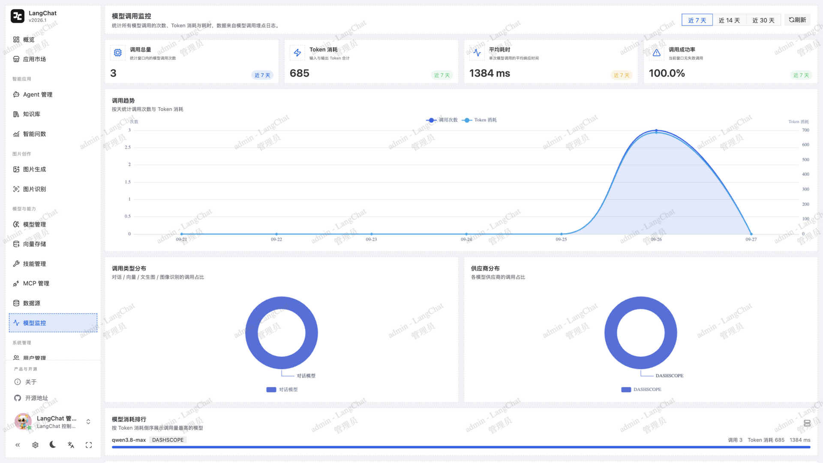Toggle dark mode moon icon
823x463 pixels.
pyautogui.click(x=53, y=445)
